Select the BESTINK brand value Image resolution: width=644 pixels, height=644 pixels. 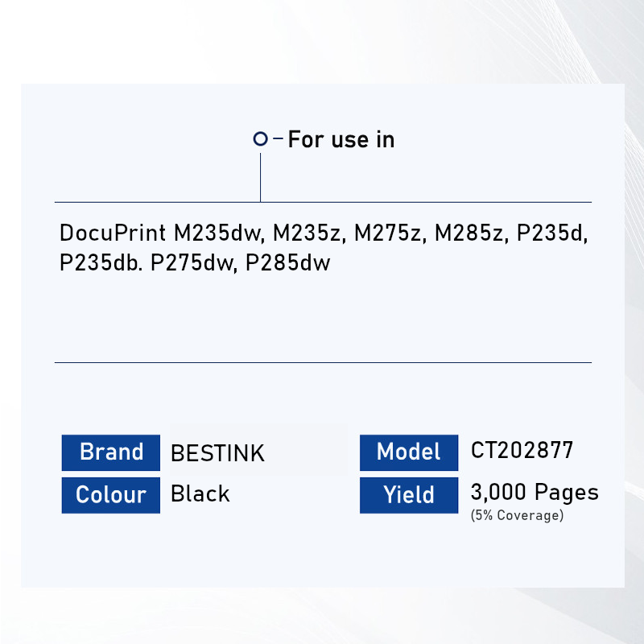click(x=217, y=453)
